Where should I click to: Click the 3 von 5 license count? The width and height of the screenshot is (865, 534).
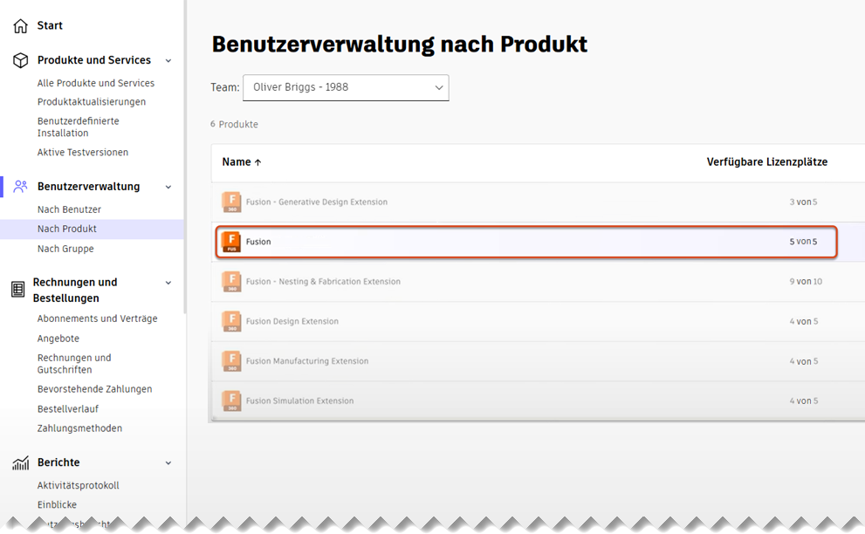pos(803,202)
